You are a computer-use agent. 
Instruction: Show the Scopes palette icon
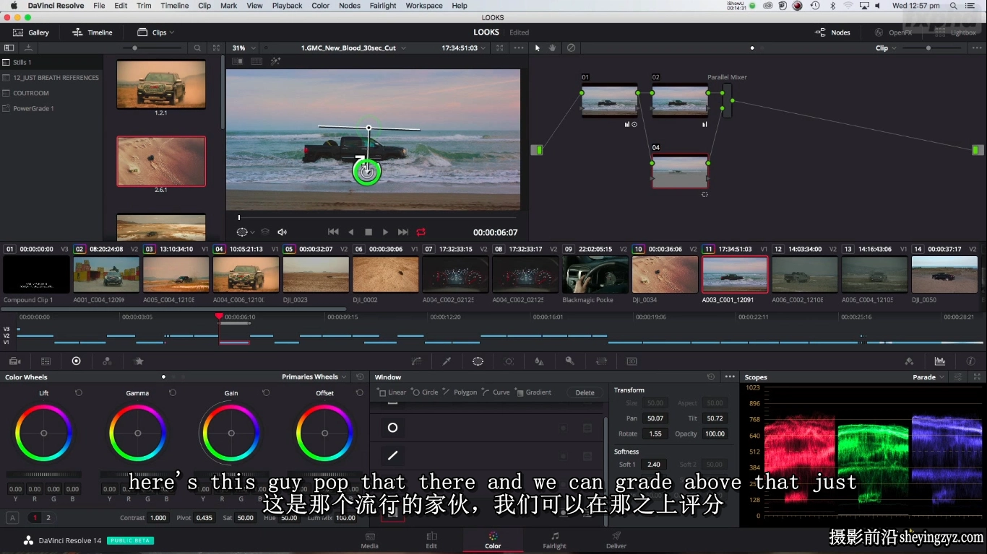pyautogui.click(x=940, y=361)
